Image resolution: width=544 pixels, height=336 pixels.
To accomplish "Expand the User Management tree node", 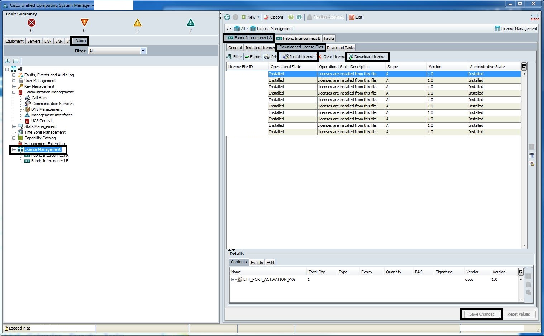I will [14, 81].
